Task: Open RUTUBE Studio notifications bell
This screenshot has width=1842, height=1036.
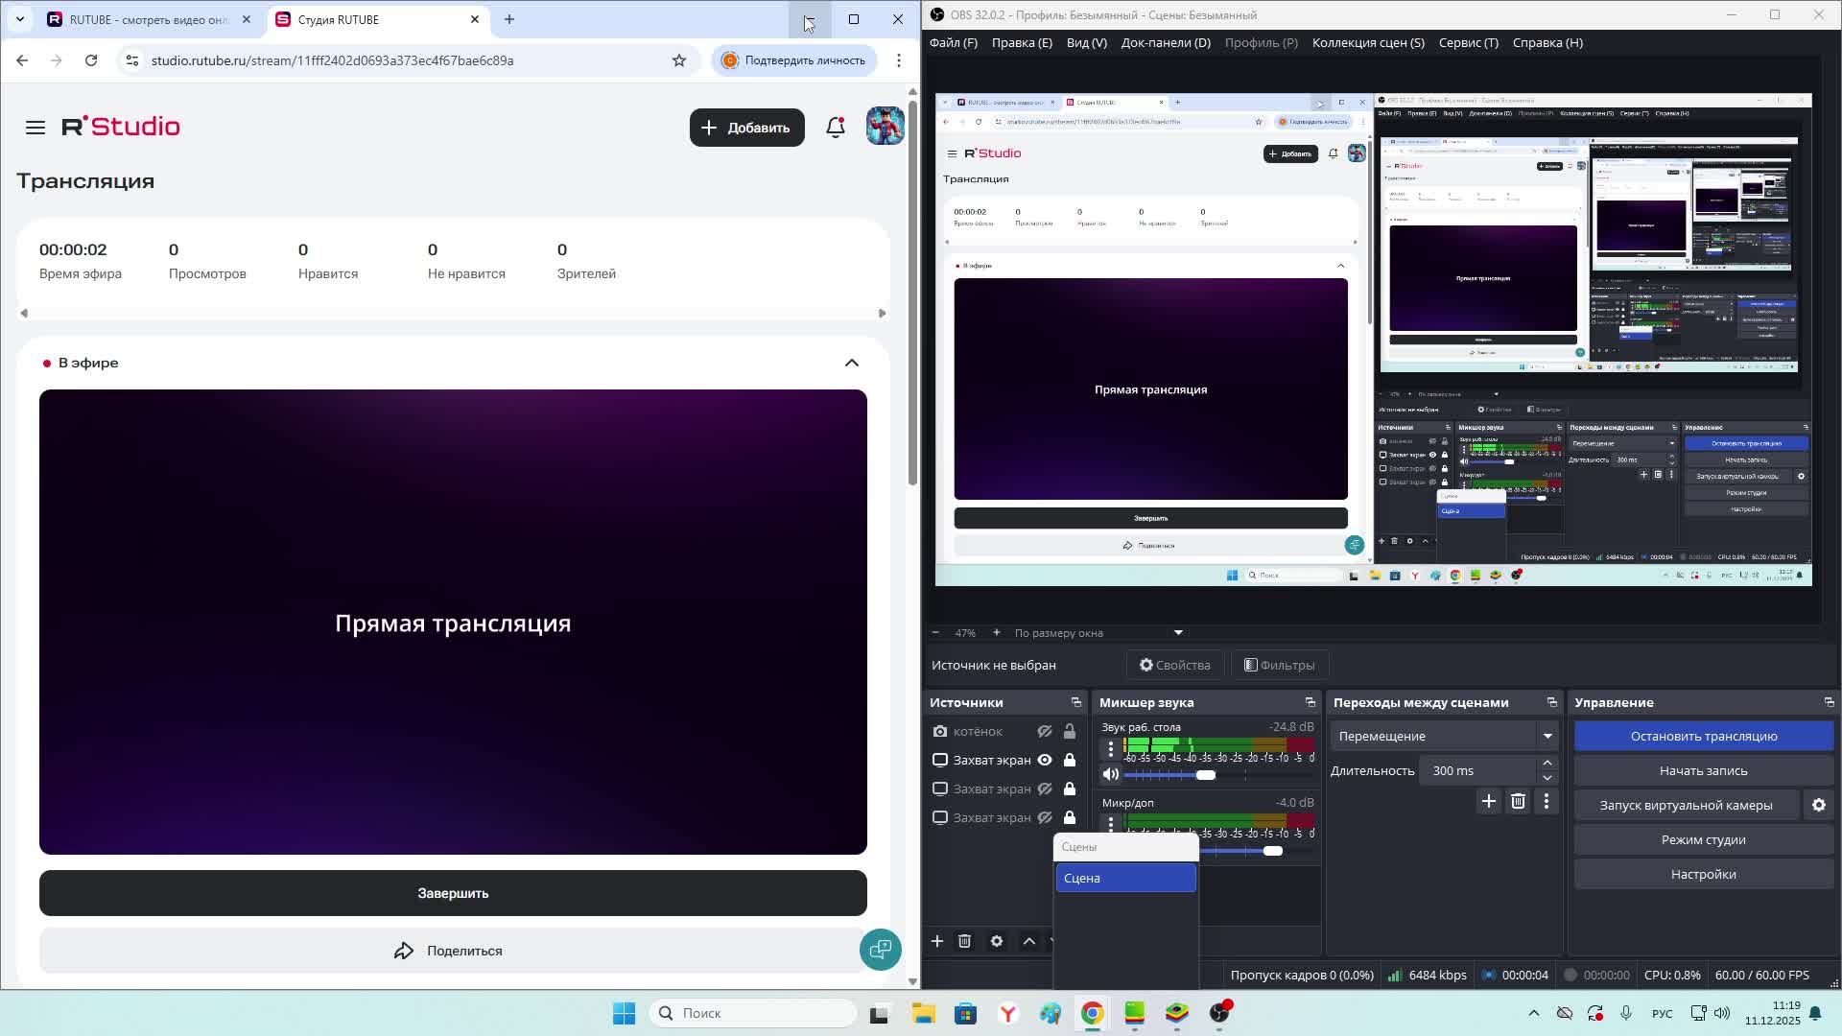Action: coord(836,128)
